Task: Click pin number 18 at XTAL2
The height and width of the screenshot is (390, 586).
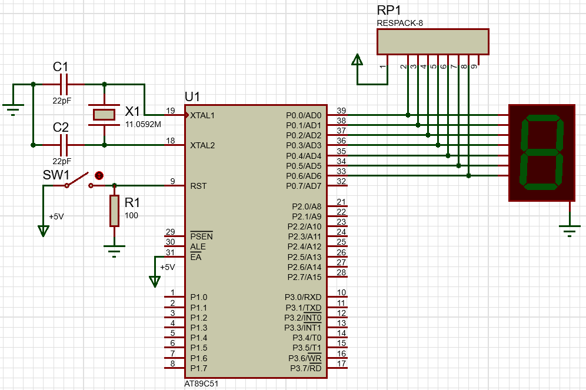Action: 171,141
